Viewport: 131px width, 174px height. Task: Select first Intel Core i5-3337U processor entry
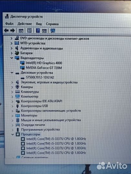[x=56, y=139]
